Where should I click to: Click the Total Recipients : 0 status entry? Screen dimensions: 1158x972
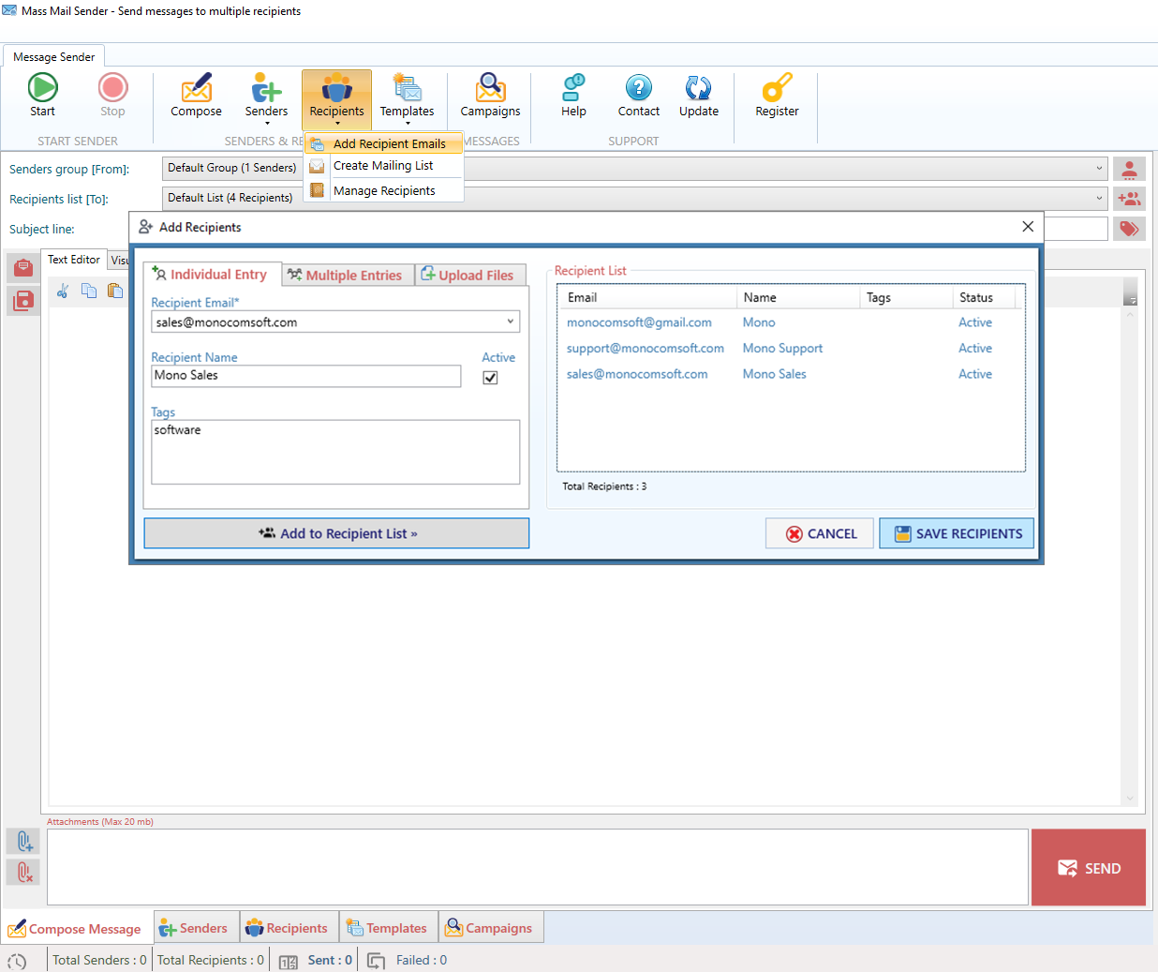[x=210, y=960]
